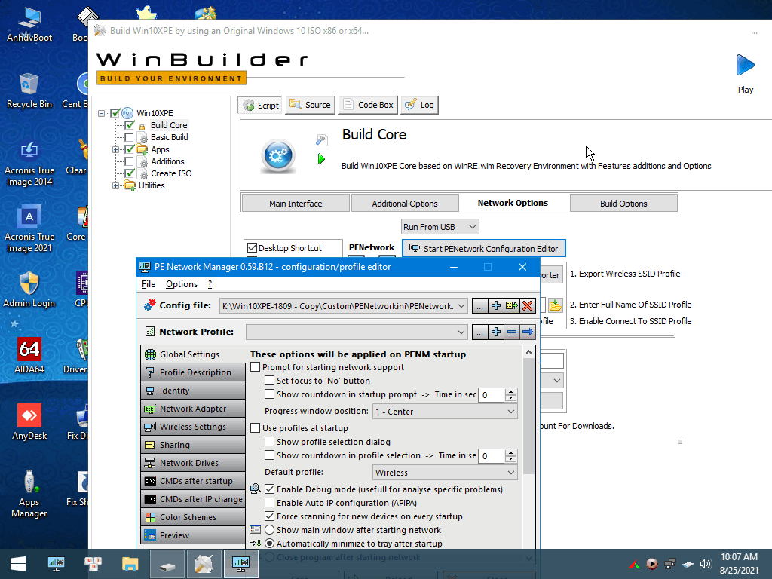772x579 pixels.
Task: Open File menu in PE Network Manager
Action: point(149,284)
